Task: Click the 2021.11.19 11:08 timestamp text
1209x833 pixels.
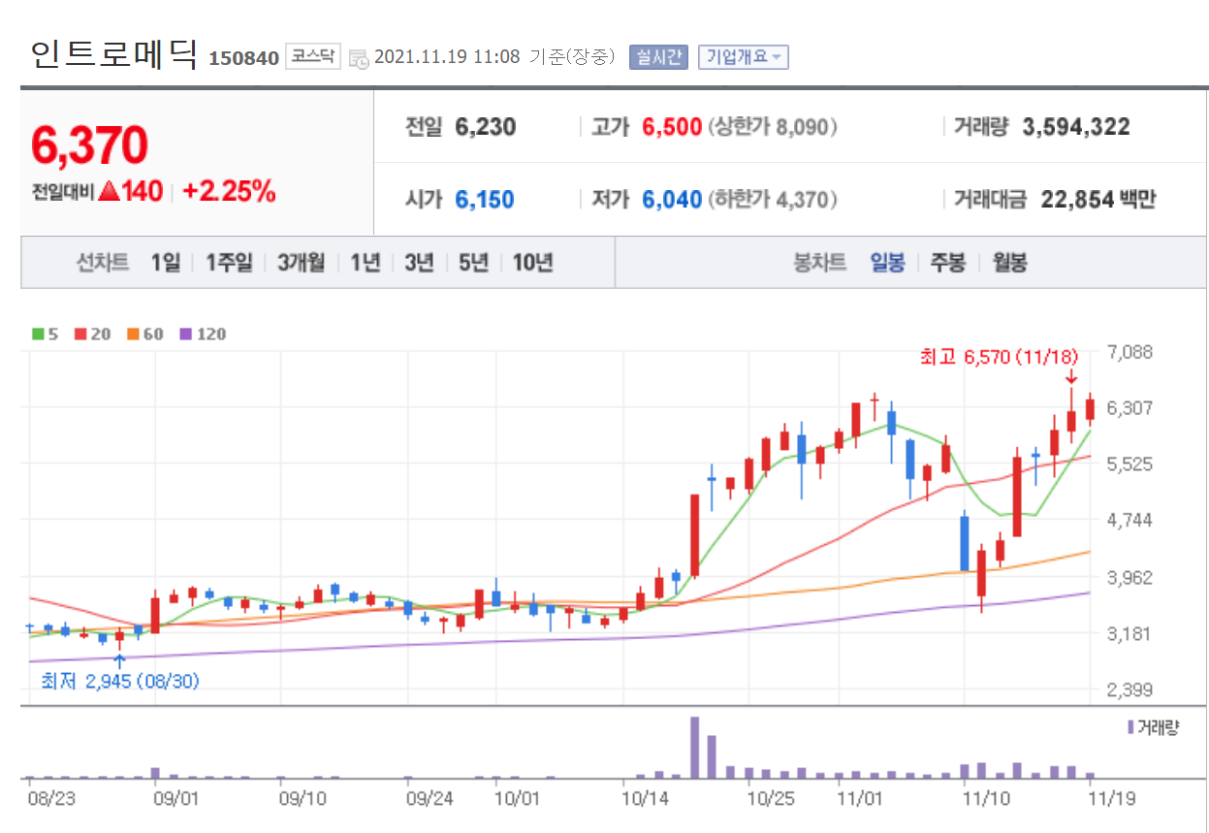Action: click(447, 57)
